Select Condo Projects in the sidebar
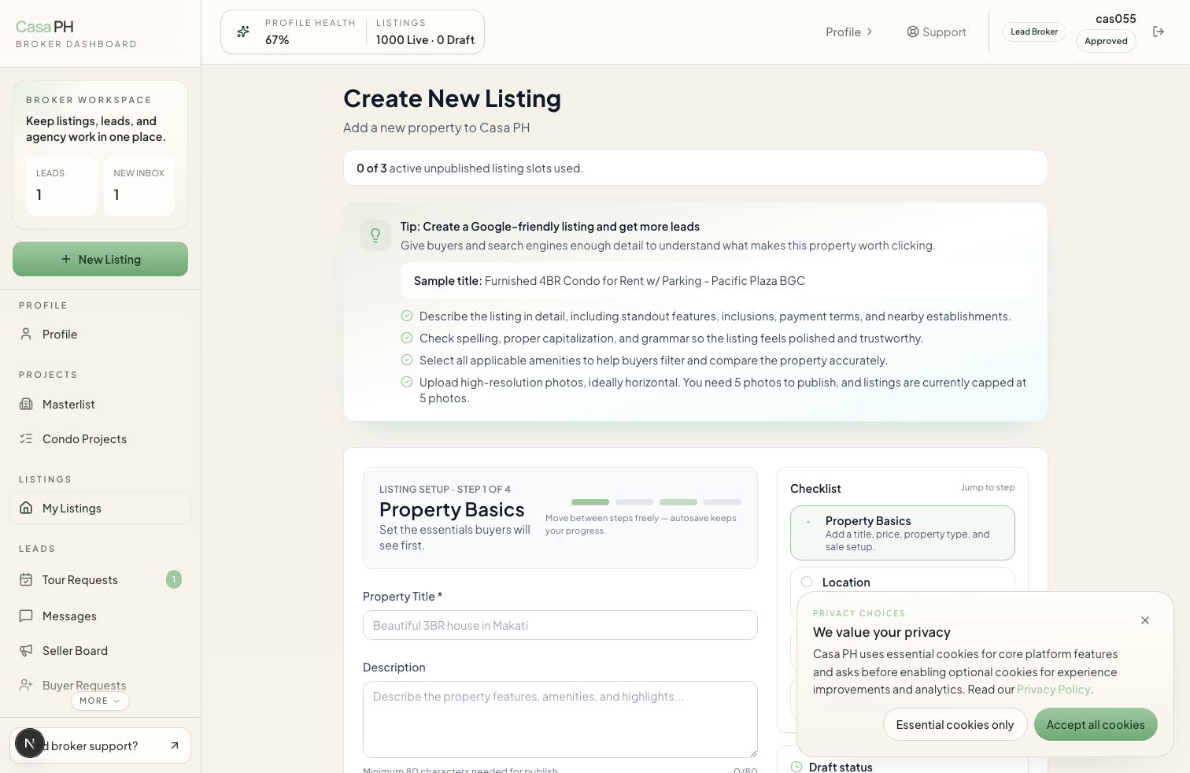 click(84, 438)
